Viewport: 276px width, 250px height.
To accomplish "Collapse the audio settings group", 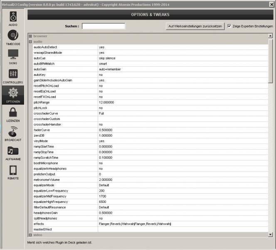I will coord(30,42).
